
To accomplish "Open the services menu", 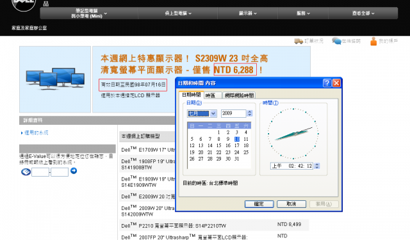I will click(x=303, y=13).
